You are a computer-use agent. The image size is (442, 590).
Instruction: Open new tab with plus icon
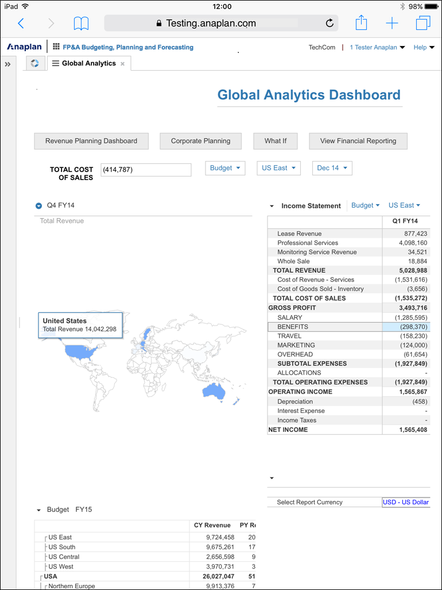point(392,24)
